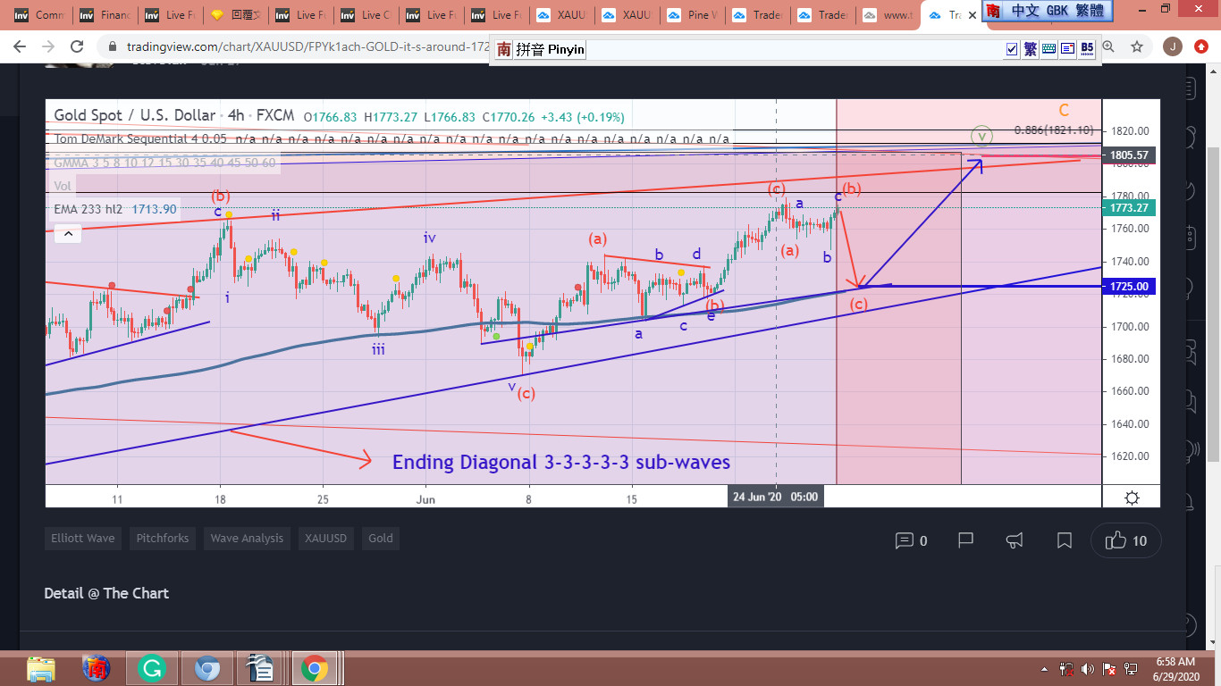
Task: Show hidden system tray icons arrow
Action: [x=1044, y=668]
